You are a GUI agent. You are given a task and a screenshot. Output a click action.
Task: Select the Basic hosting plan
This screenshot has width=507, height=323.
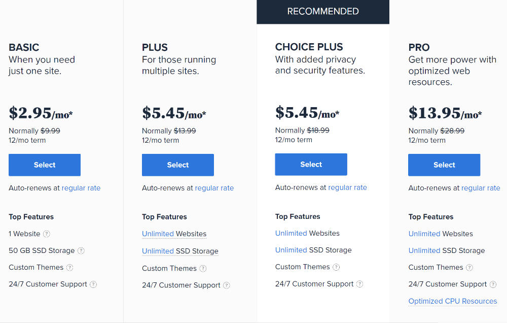(x=45, y=165)
